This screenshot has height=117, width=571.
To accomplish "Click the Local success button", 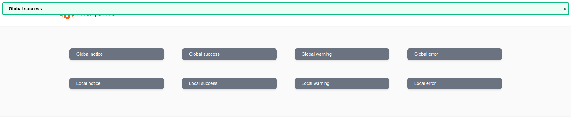I will coord(229,83).
